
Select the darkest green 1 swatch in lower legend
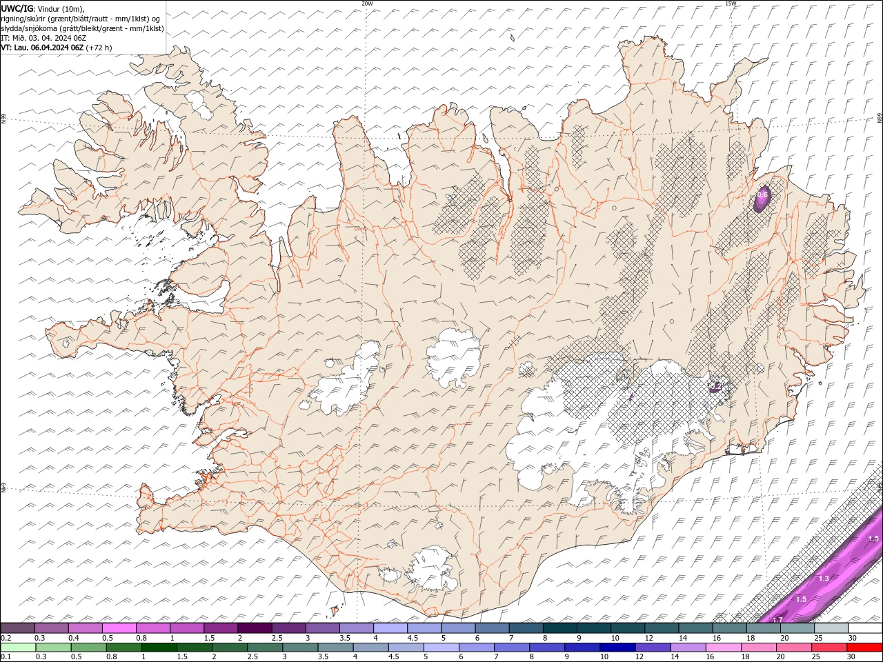click(159, 647)
